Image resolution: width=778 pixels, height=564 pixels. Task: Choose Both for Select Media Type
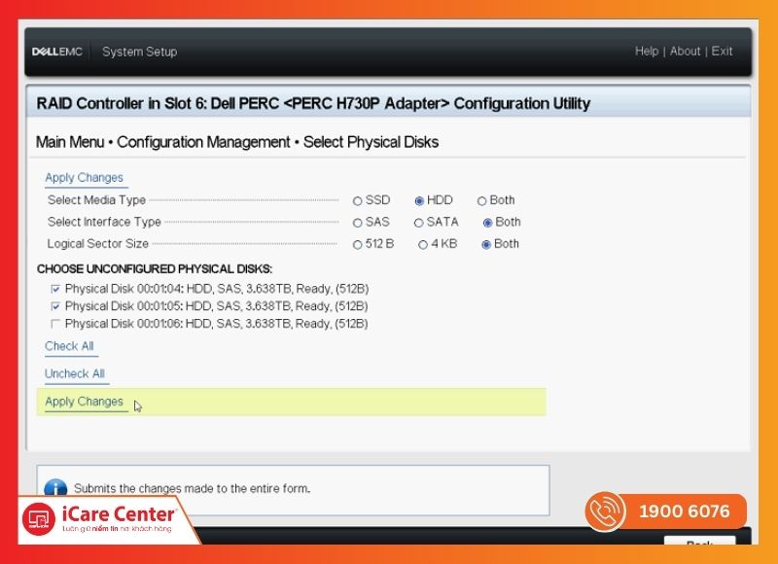pos(481,201)
